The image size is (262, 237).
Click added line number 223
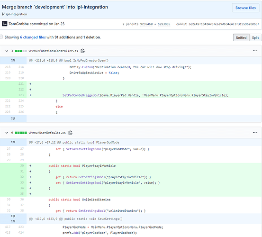coord(21,95)
